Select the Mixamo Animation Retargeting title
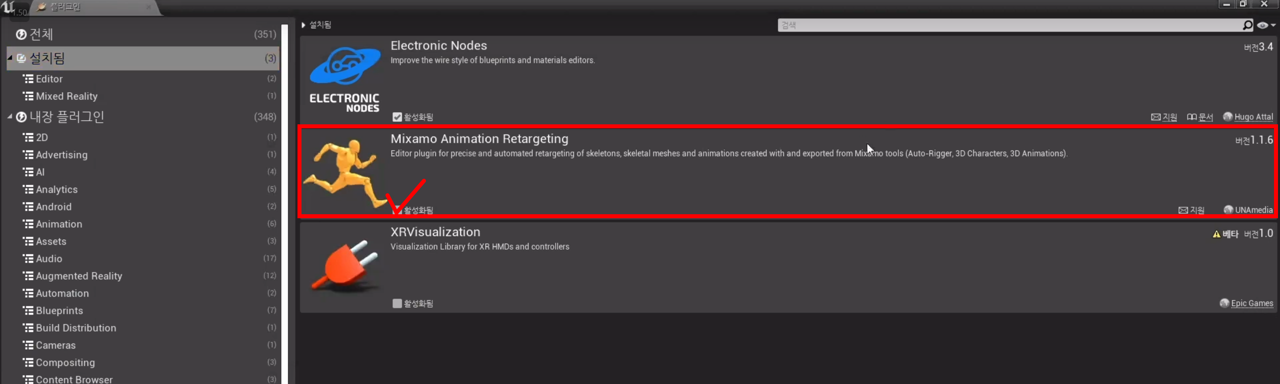The image size is (1280, 384). 479,139
